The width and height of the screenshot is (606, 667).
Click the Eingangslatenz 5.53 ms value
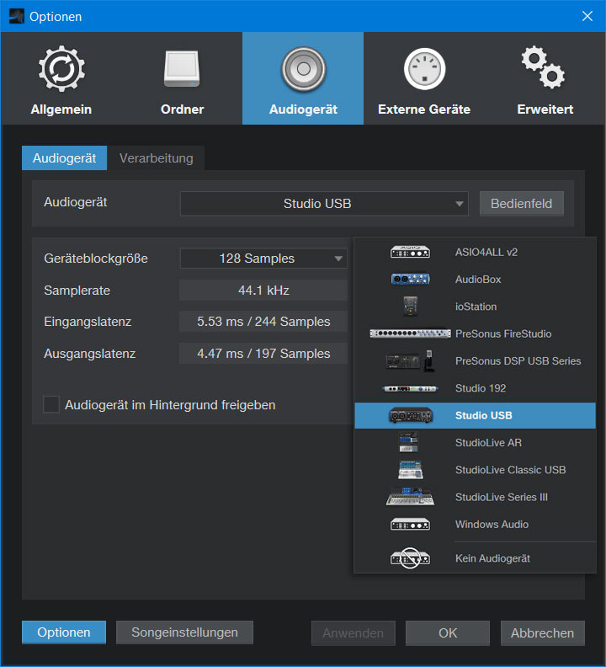coord(263,322)
